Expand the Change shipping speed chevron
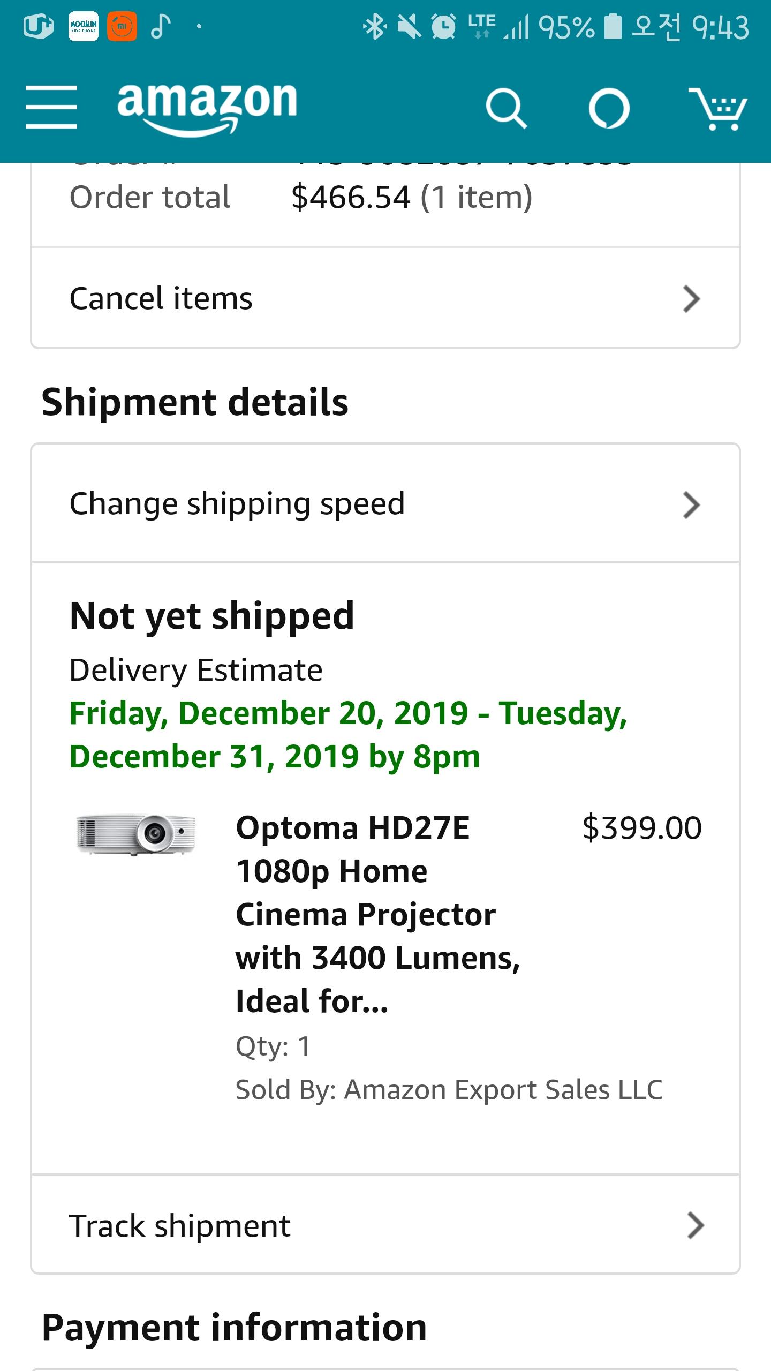Viewport: 771px width, 1371px height. click(691, 504)
